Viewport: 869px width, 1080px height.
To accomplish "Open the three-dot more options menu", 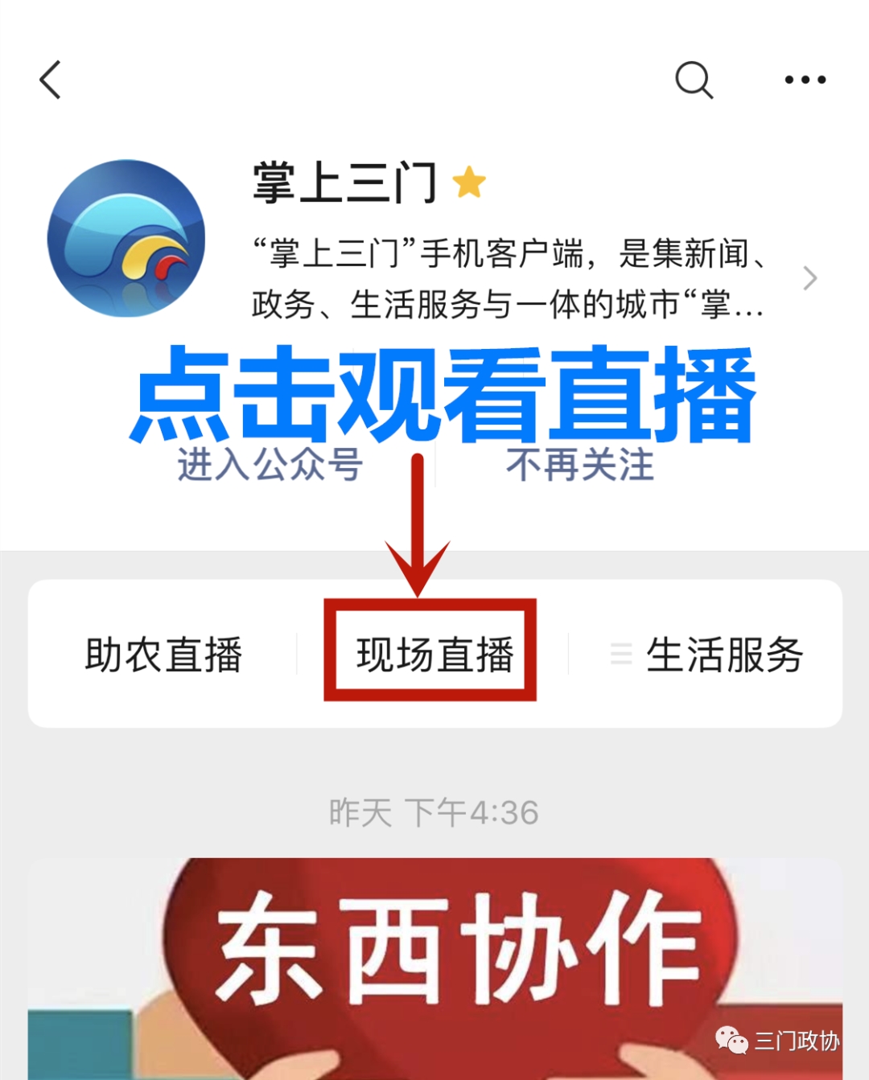I will click(x=805, y=80).
